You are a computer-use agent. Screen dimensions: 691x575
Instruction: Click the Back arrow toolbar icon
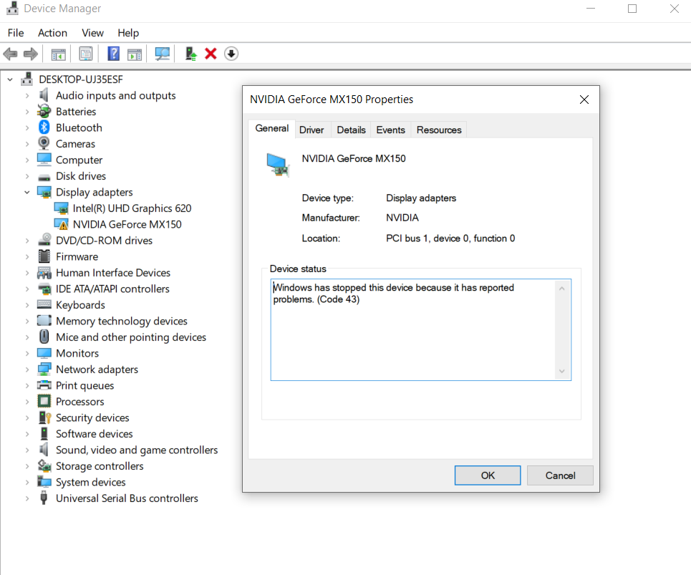coord(10,54)
